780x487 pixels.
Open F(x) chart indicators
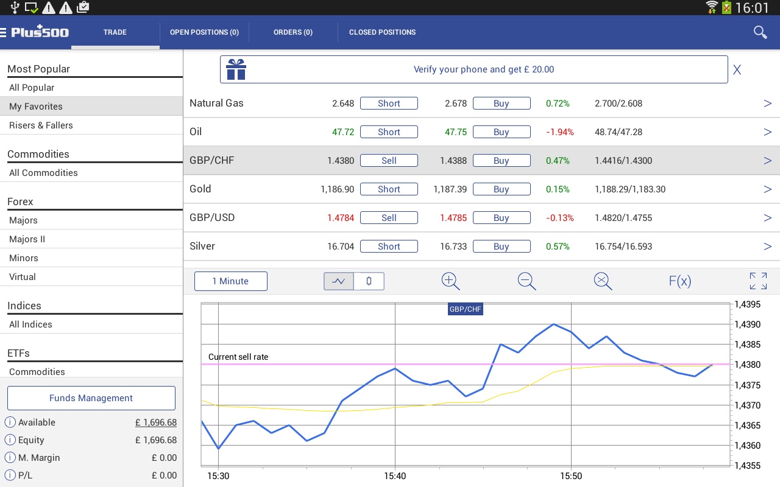click(x=679, y=281)
